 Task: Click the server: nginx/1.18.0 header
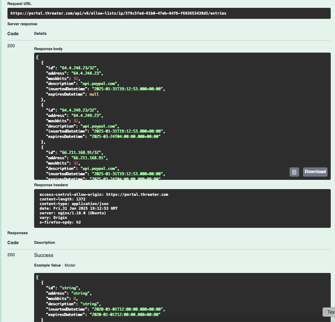[72, 213]
